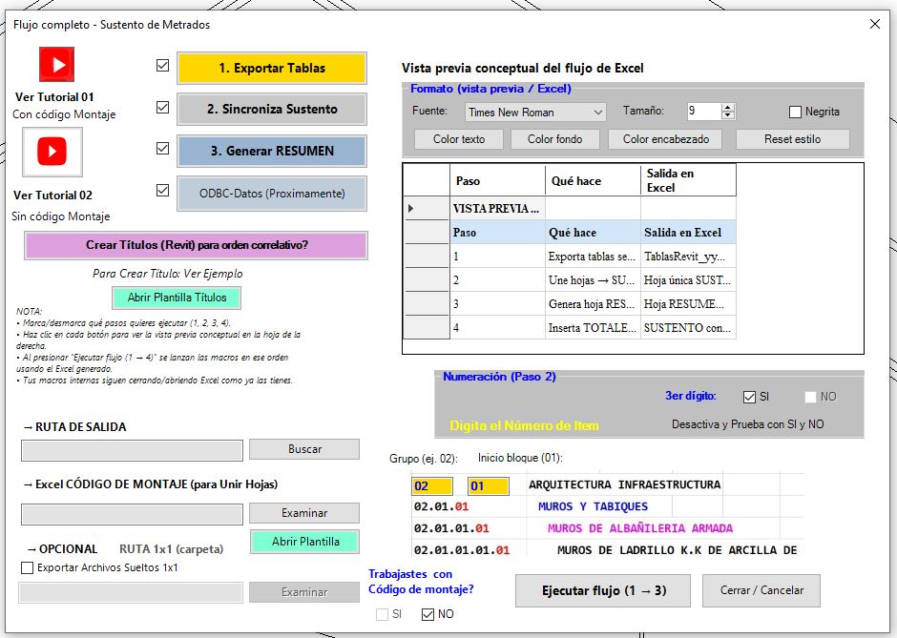Increase Tamaño with the up arrow
Viewport: 897px width, 638px height.
[728, 107]
